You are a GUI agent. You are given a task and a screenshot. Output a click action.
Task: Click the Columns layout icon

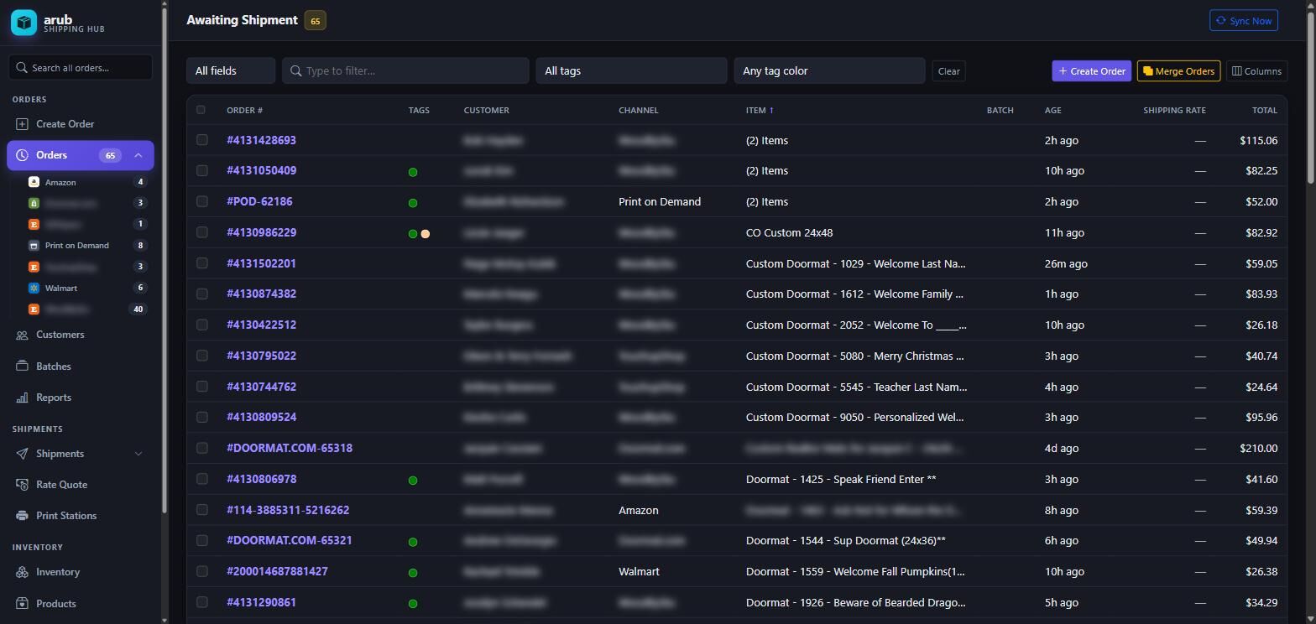[x=1236, y=71]
